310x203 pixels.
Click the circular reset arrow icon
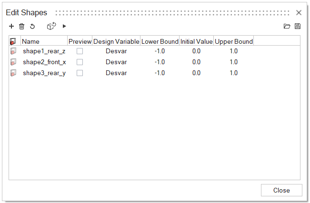click(x=32, y=27)
